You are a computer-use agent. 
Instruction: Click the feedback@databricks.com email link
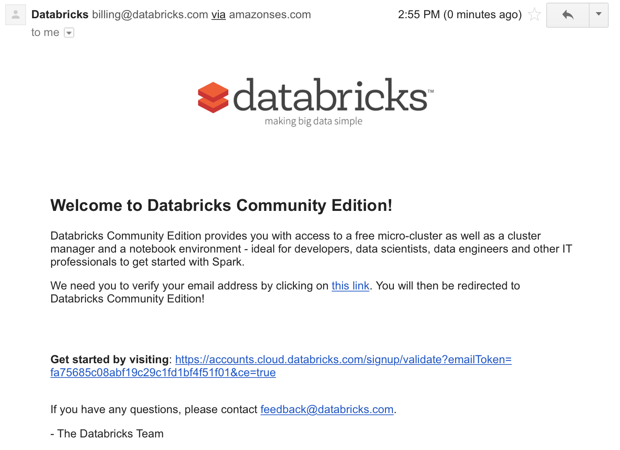click(x=327, y=409)
